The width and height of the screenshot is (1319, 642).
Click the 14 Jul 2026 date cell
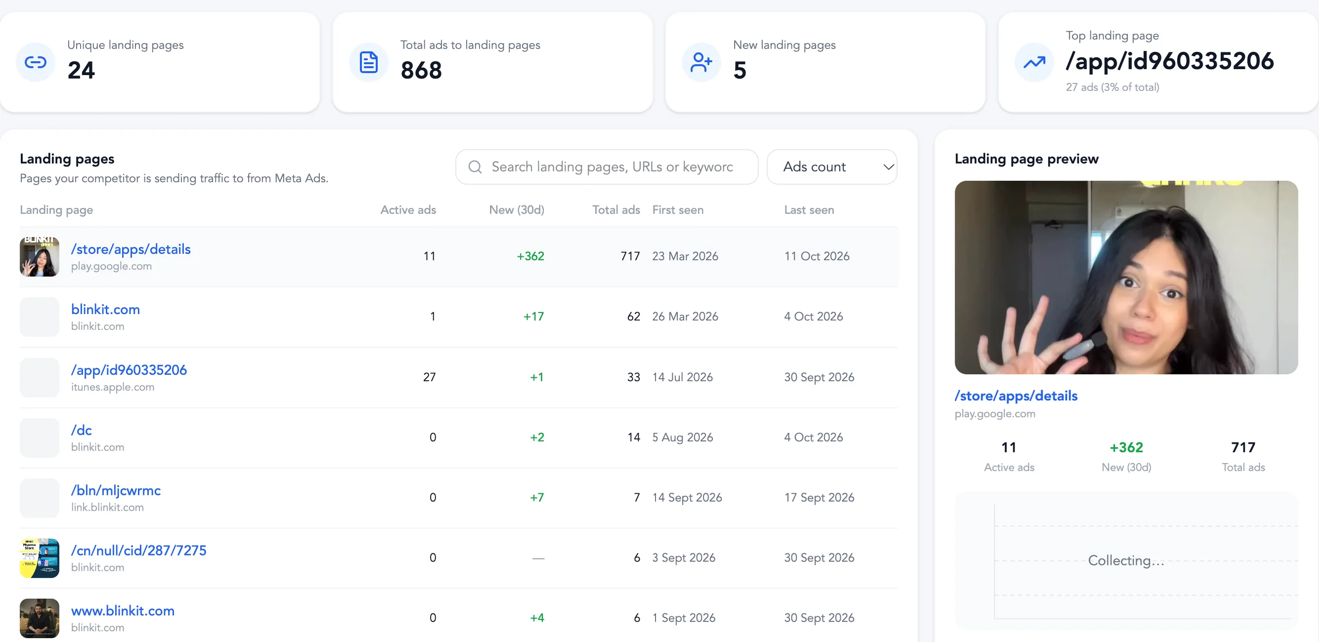click(x=683, y=377)
